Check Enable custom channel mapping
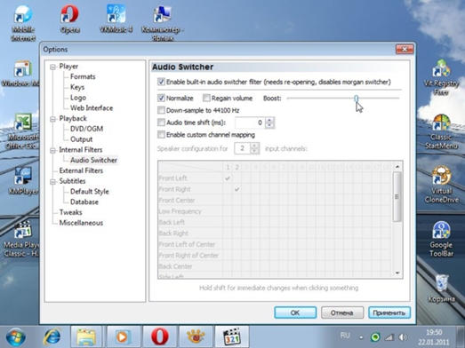Screen dimensions: 465x348 [x=161, y=135]
